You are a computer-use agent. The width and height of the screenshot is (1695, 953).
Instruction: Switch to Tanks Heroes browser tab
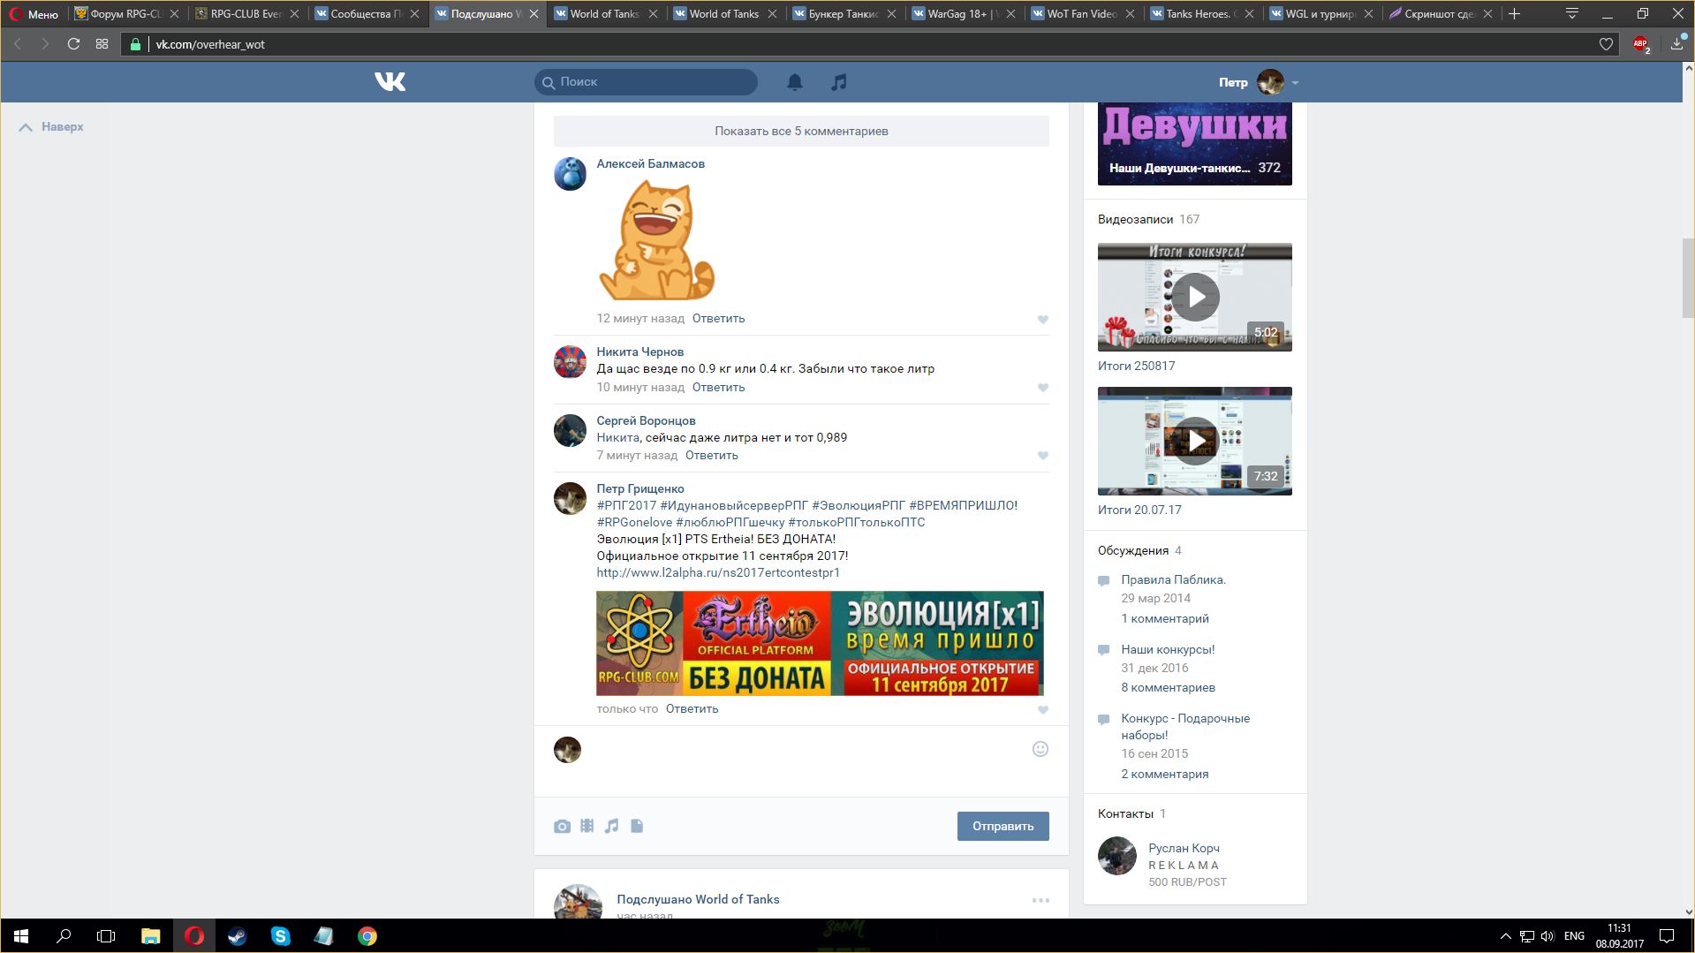click(x=1201, y=13)
